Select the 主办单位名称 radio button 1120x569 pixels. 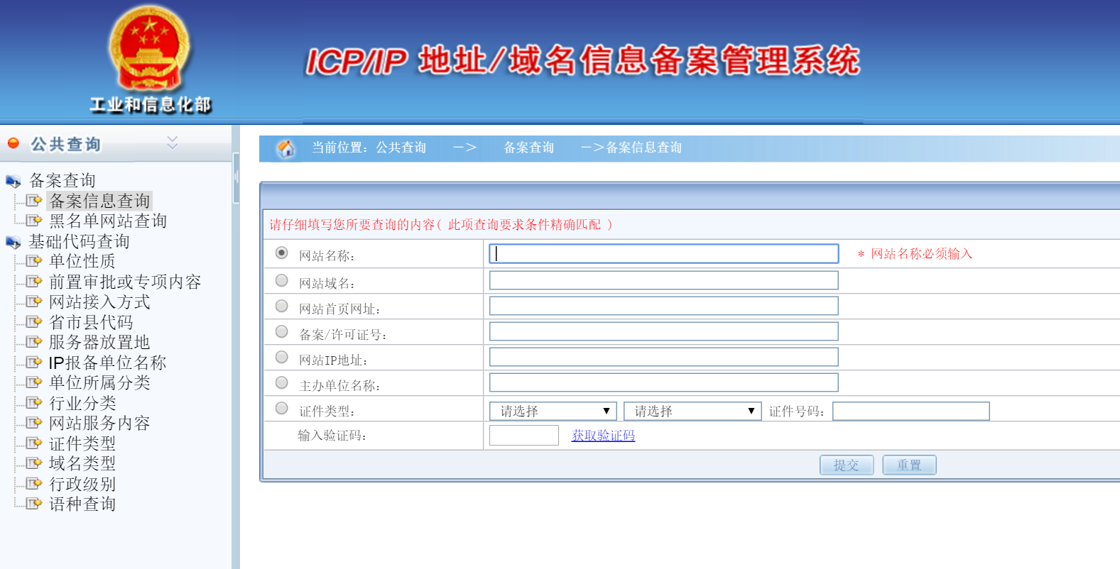(x=282, y=382)
